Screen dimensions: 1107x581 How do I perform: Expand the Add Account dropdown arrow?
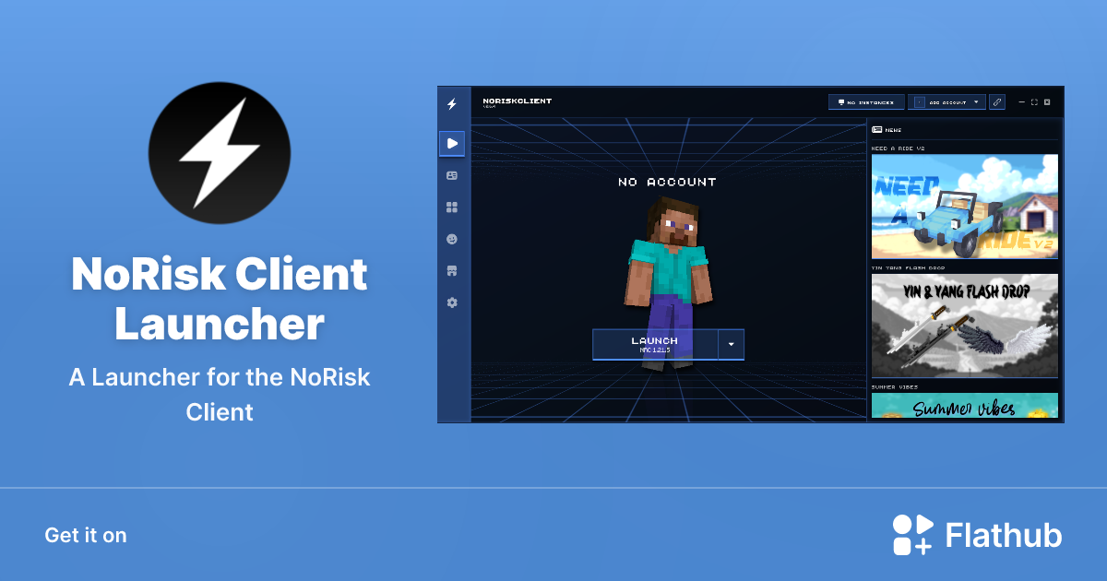[976, 102]
